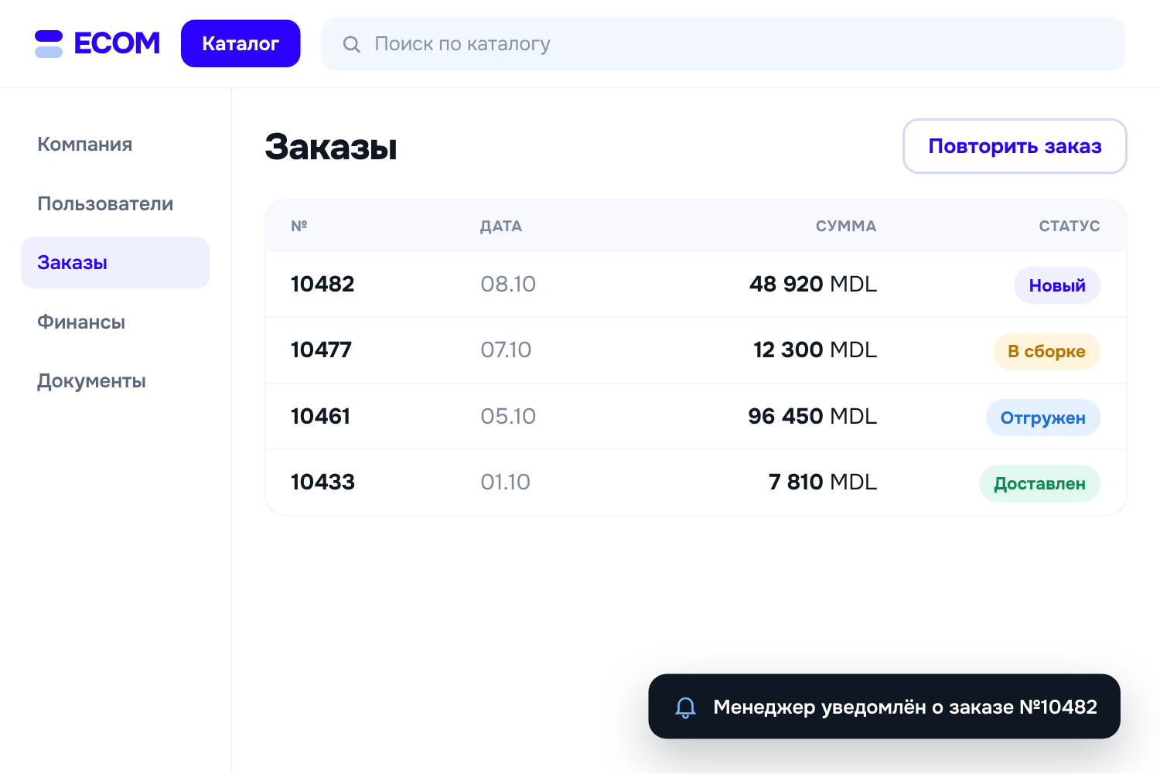
Task: Click the Повторить заказ button
Action: 1015,146
